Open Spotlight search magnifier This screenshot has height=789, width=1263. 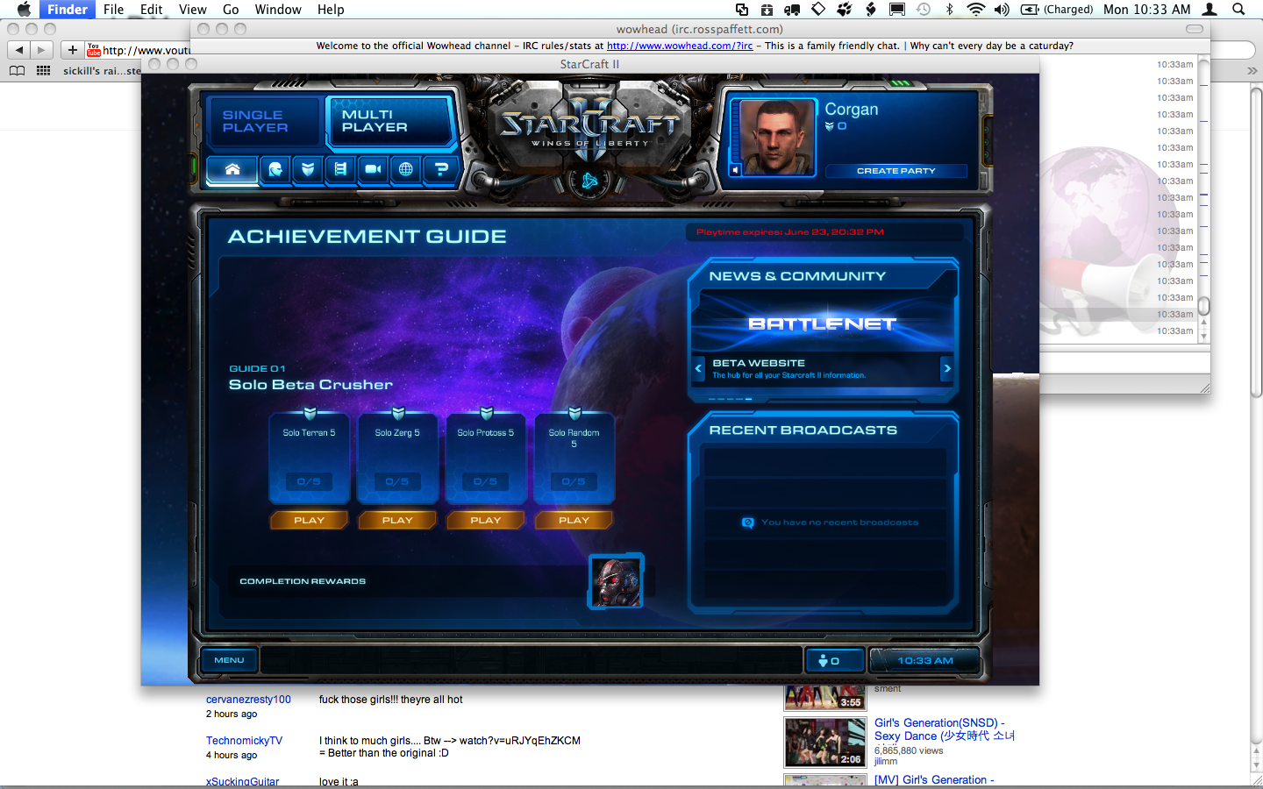(1238, 10)
